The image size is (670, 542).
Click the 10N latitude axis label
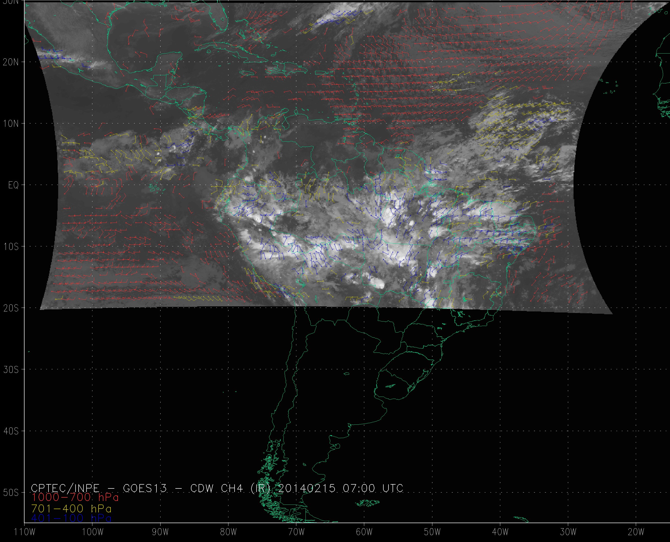coord(11,124)
